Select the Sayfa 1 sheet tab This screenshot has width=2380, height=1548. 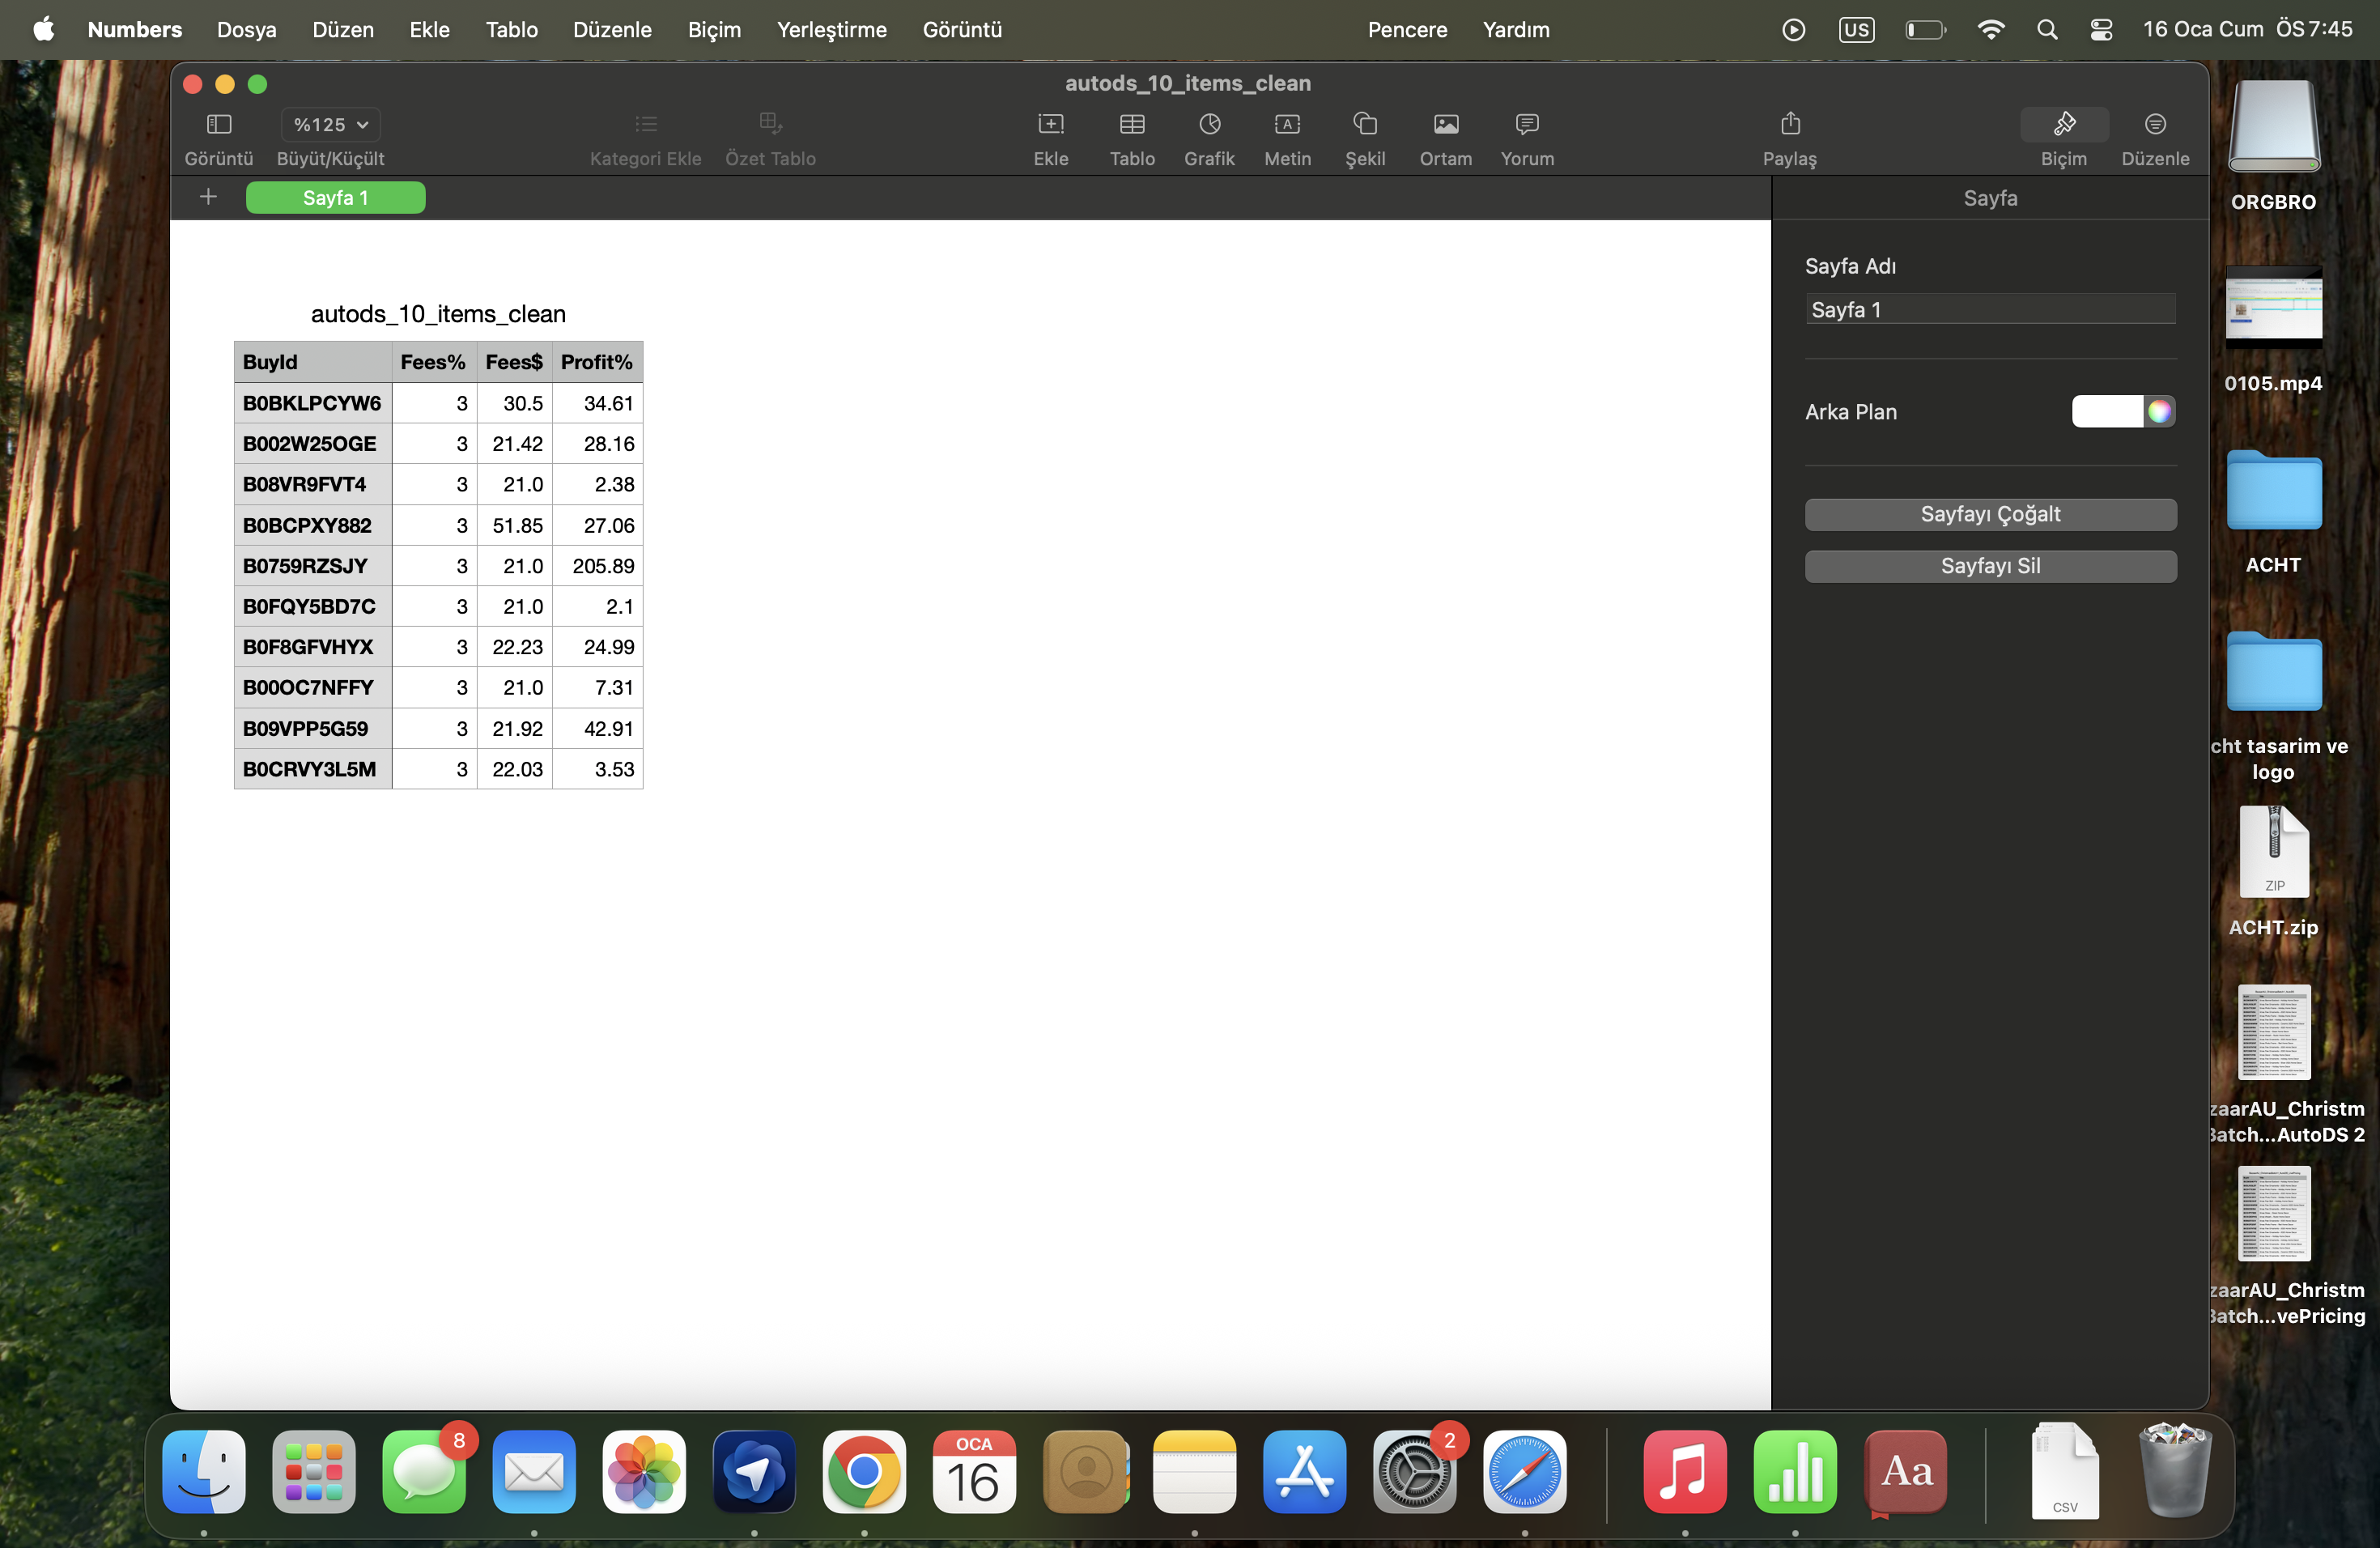[335, 198]
